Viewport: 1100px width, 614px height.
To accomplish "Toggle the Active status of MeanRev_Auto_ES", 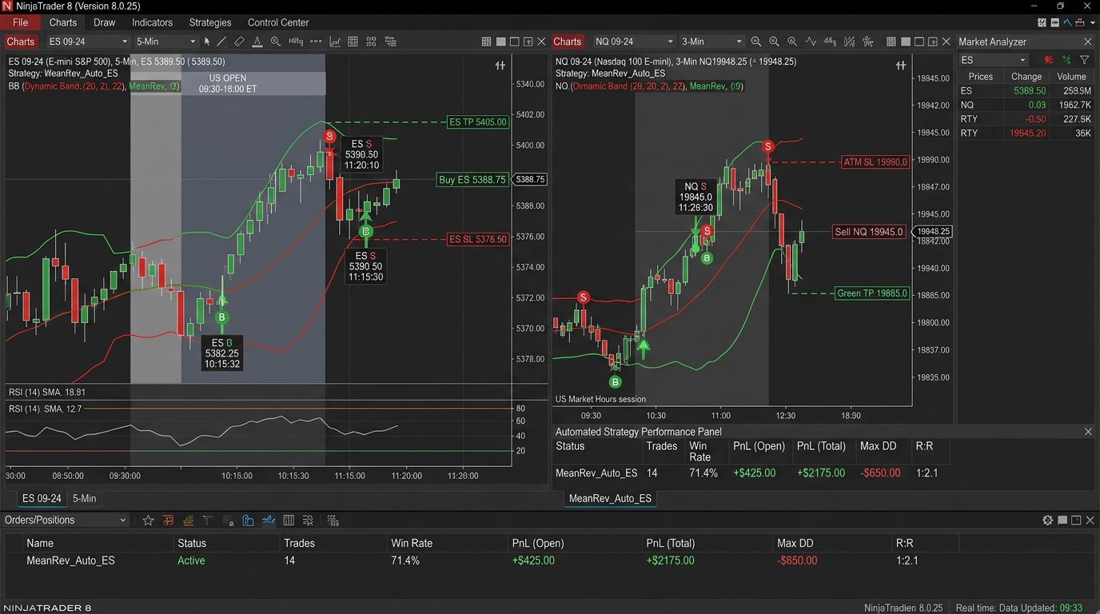I will tap(191, 560).
